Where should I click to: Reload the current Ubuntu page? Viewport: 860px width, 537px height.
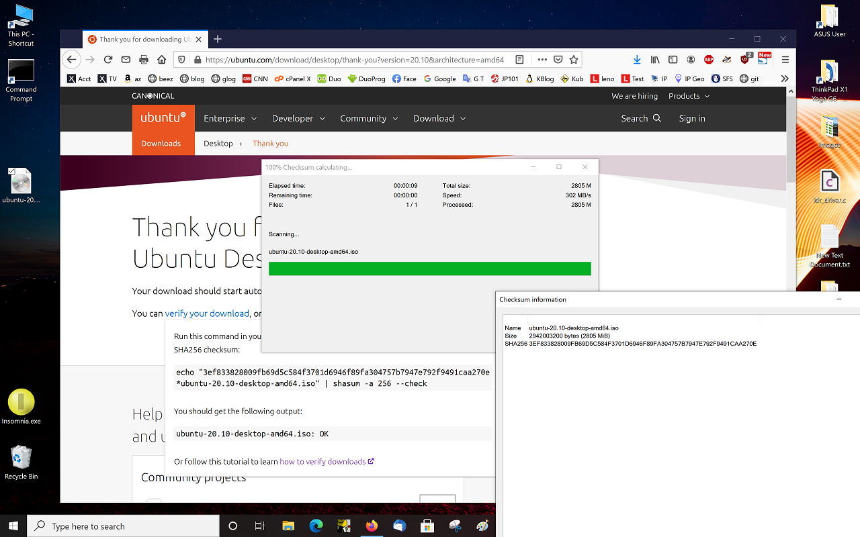[108, 60]
